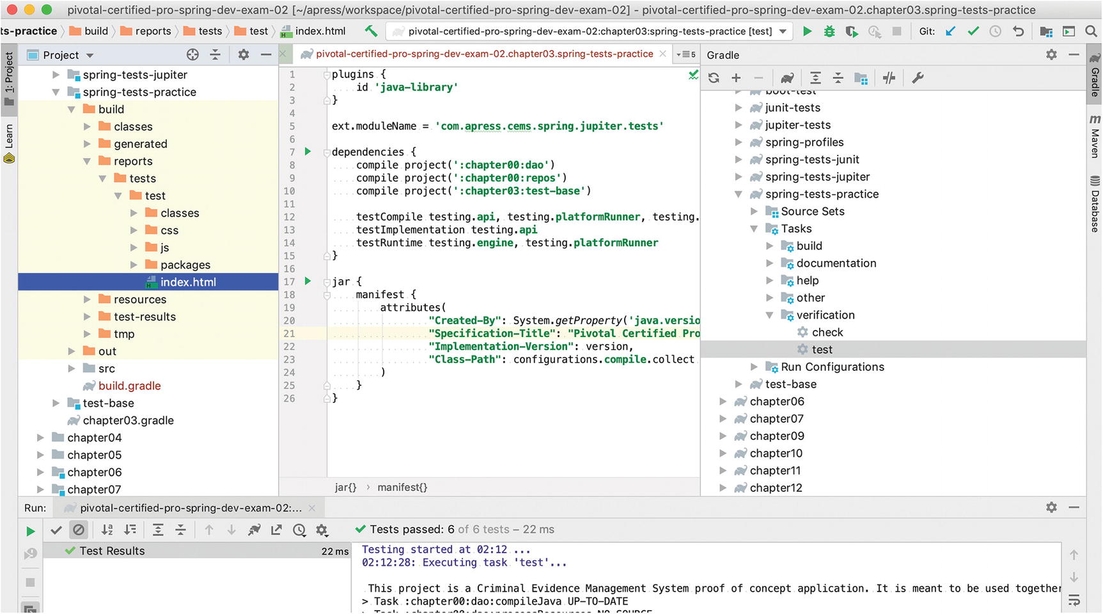The width and height of the screenshot is (1103, 614).
Task: Collapse the Tasks node in Gradle
Action: (x=754, y=228)
